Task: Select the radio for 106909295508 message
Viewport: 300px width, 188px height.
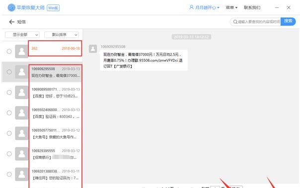Action: coord(9,72)
